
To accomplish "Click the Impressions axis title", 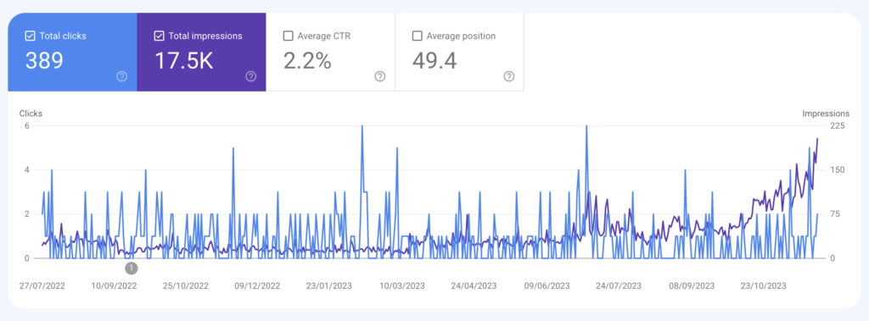I will tap(826, 113).
